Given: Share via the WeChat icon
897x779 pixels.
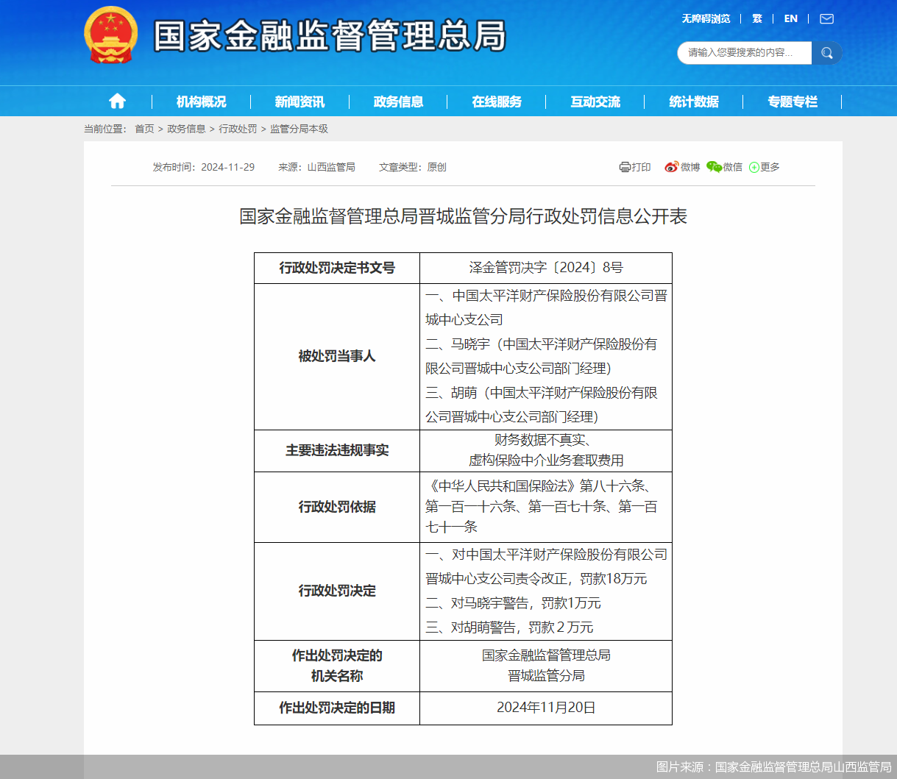Looking at the screenshot, I should pos(714,167).
